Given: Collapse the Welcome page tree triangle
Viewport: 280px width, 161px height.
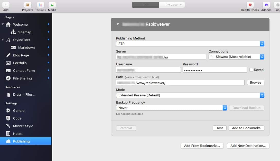Looking at the screenshot, I should click(3, 24).
